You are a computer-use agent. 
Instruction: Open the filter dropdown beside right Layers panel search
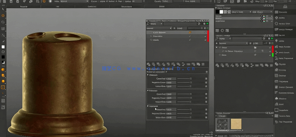coord(225,38)
